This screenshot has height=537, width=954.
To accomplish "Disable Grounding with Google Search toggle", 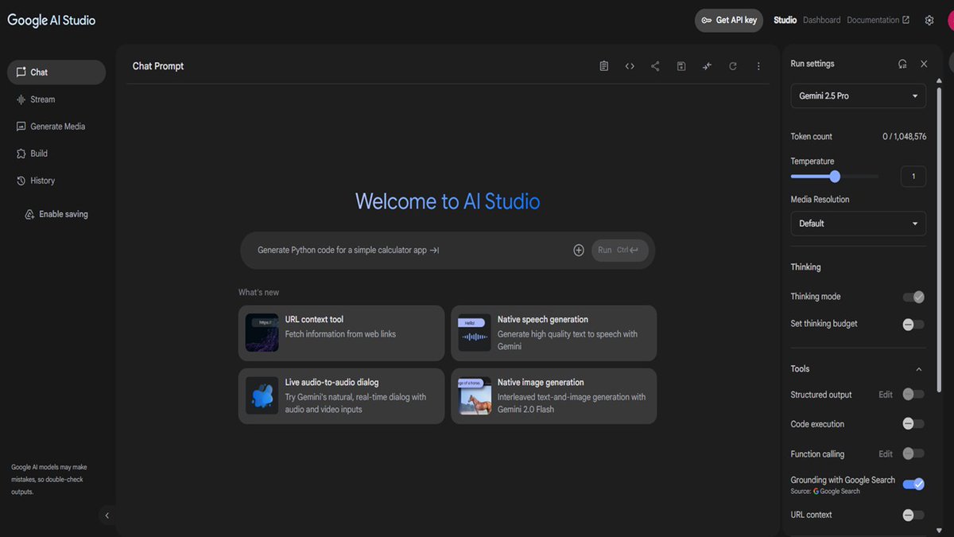I will click(913, 484).
